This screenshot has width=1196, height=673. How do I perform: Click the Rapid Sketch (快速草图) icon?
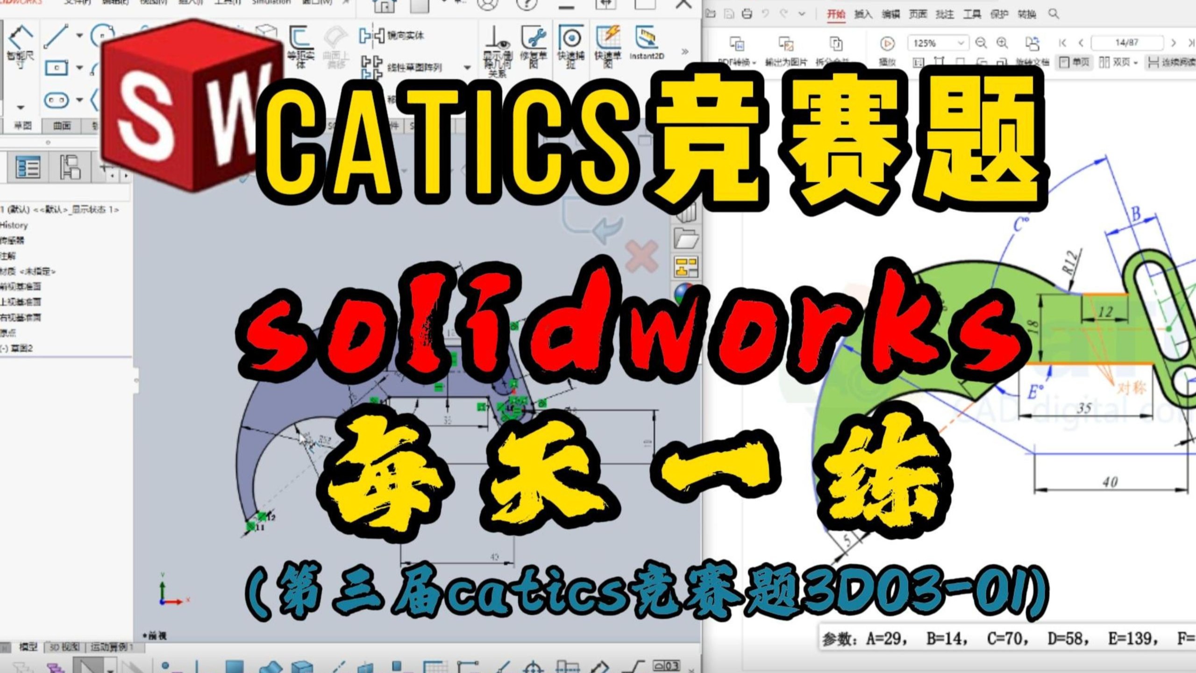(x=608, y=47)
